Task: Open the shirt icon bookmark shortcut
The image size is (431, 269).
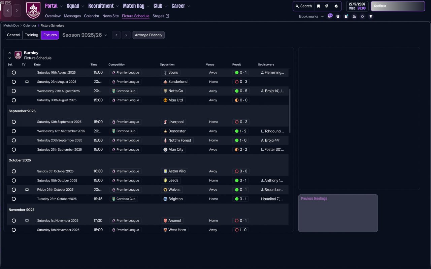Action: click(x=338, y=16)
